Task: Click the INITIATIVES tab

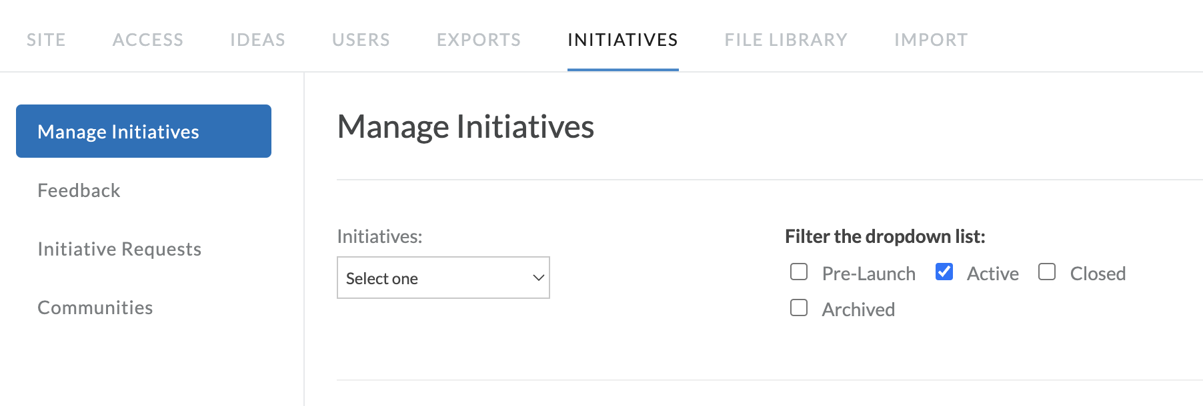Action: tap(623, 40)
